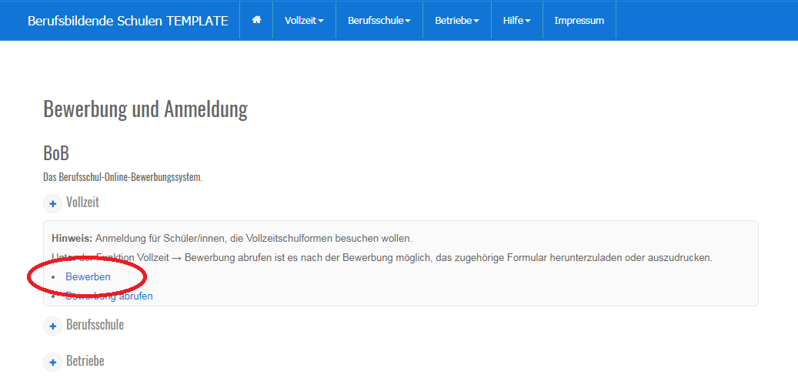The width and height of the screenshot is (798, 385).
Task: Expand the Berufsschule section heading label
Action: [95, 325]
